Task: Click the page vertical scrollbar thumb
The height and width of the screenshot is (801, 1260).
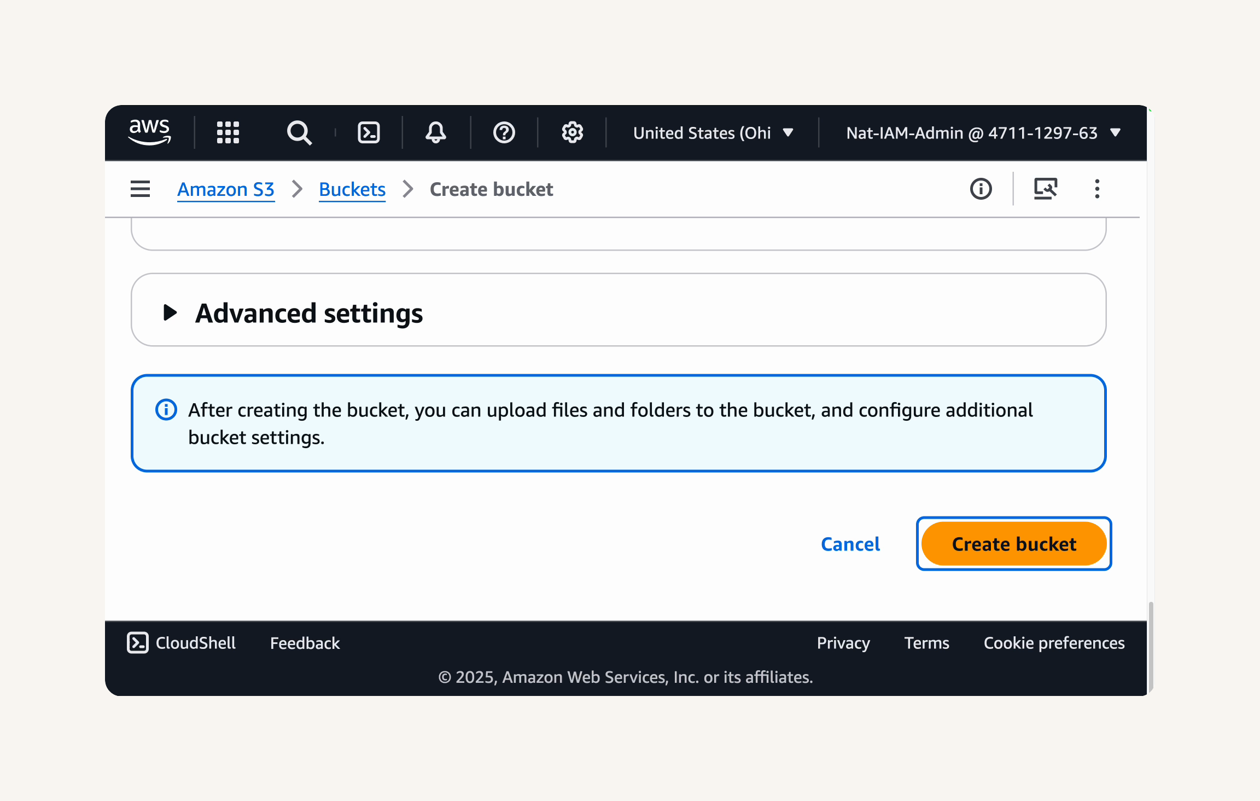Action: [1151, 647]
